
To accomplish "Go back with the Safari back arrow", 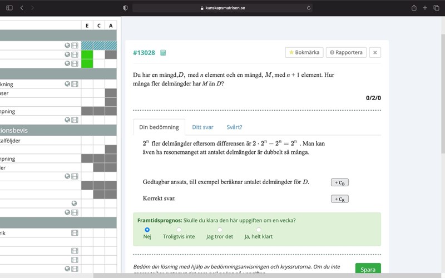I will [22, 8].
